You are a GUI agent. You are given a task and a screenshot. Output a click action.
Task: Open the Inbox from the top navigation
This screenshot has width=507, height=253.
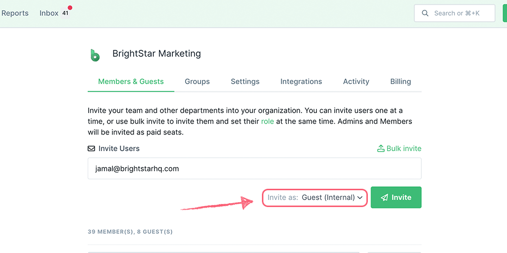pos(49,13)
